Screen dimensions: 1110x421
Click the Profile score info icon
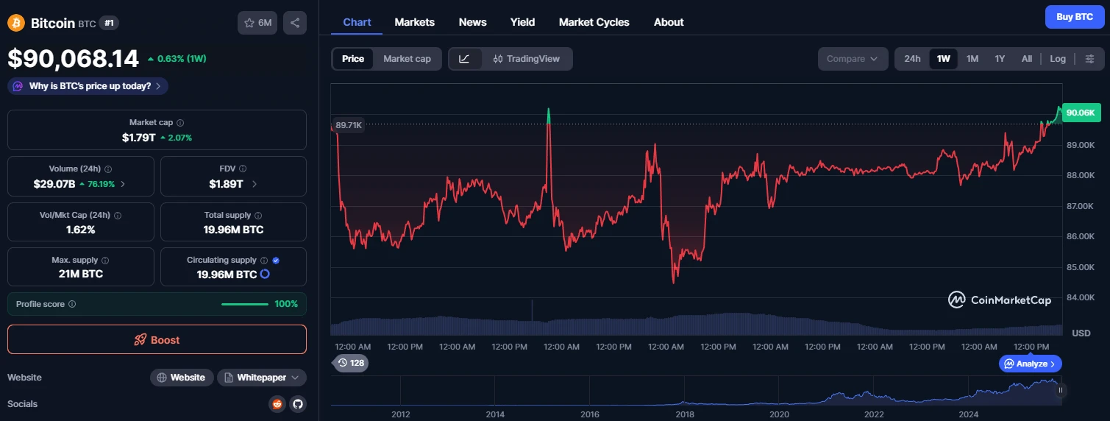(72, 304)
